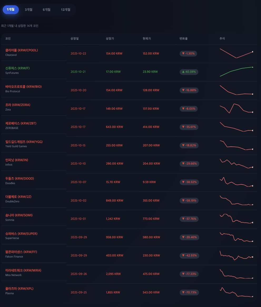
Task: Click the 2025-10-22 listing date
Action: pos(78,53)
